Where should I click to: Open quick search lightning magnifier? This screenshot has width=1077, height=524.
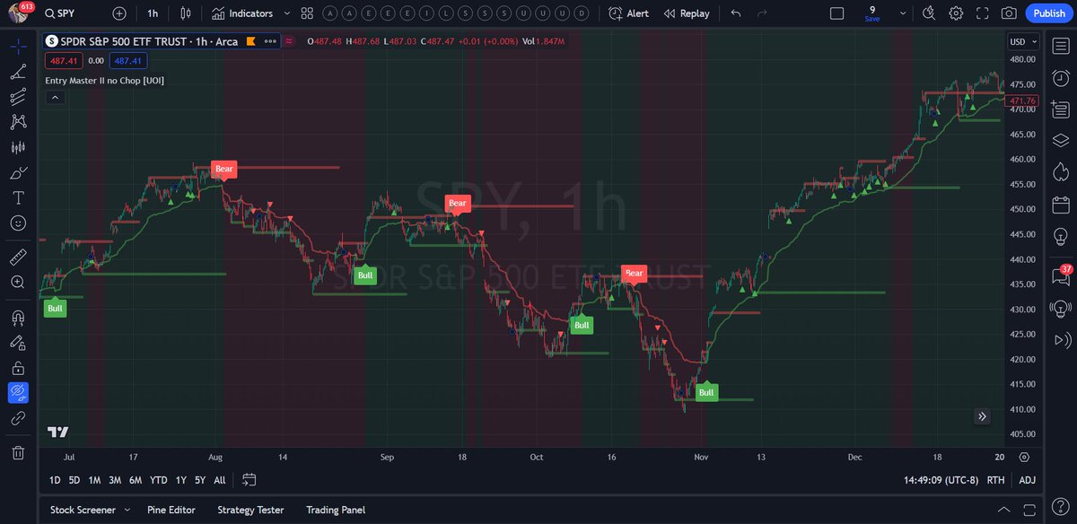929,13
